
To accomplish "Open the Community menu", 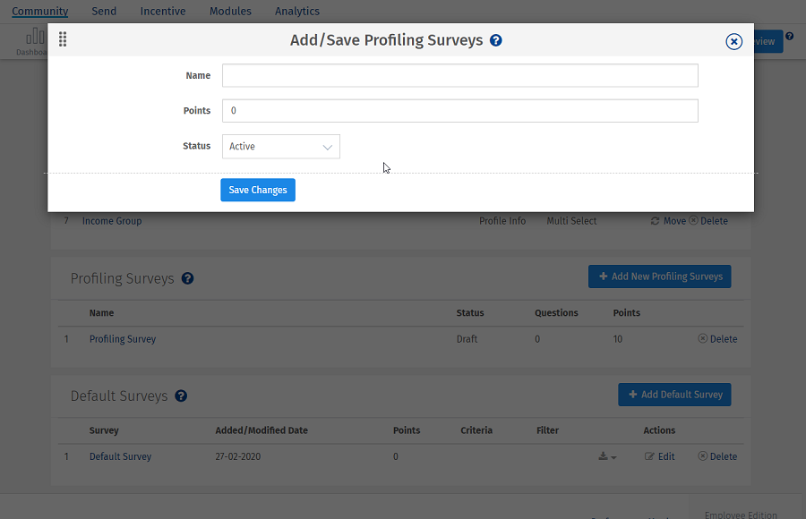I will [40, 11].
